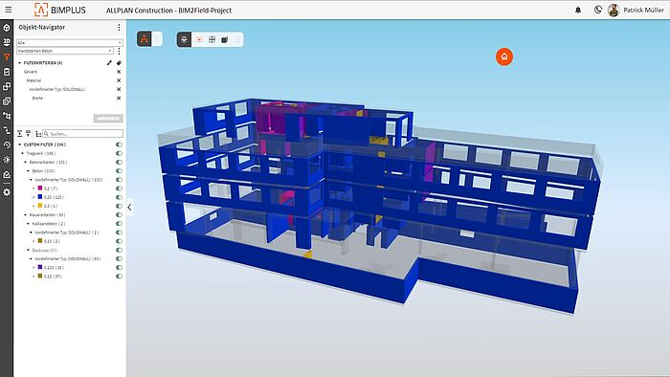Open the filter tool in left sidebar
670x377 pixels.
click(7, 56)
